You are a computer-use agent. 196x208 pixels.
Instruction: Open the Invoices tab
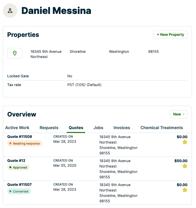(x=122, y=128)
